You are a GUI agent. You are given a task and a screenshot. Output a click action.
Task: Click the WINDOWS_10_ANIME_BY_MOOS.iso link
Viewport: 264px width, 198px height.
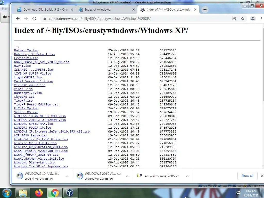tap(40, 116)
